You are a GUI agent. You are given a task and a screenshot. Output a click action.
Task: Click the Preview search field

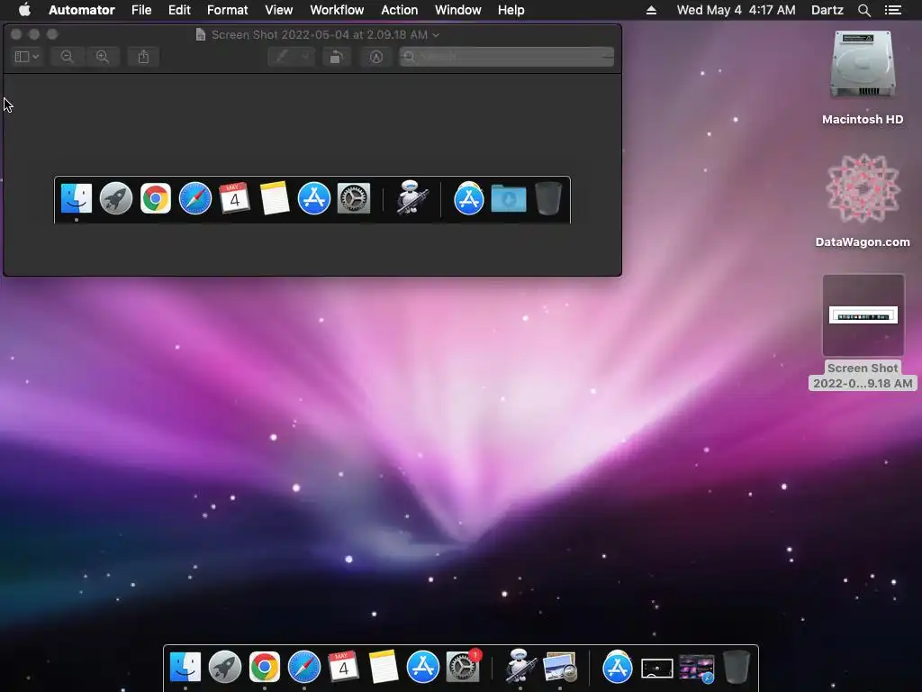point(507,57)
